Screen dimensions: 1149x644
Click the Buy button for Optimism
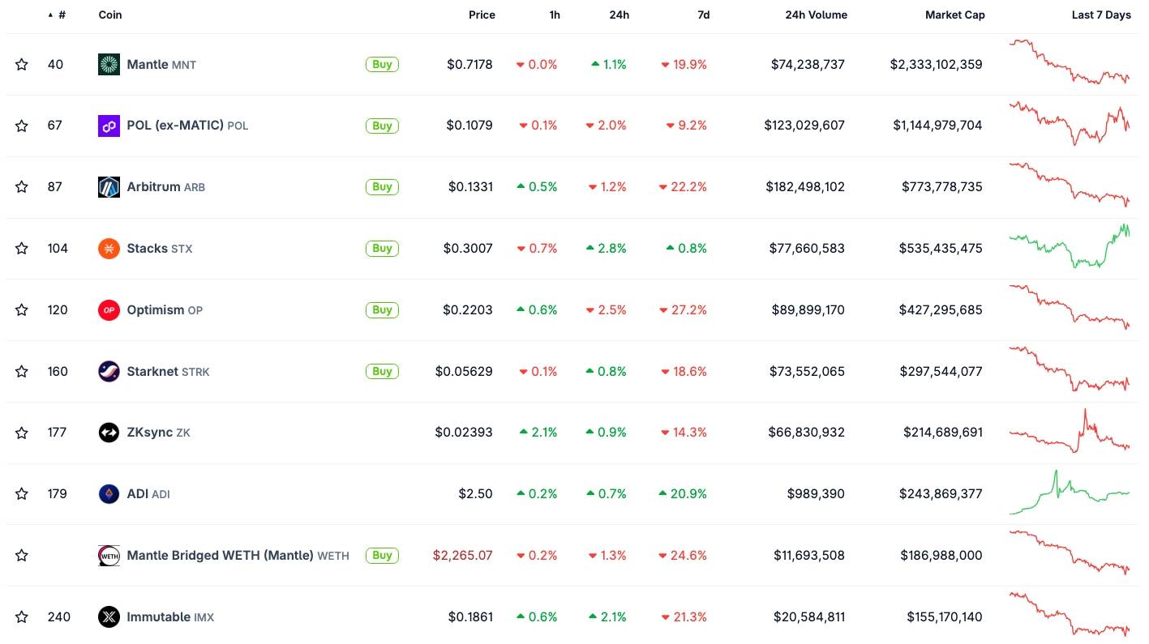[x=382, y=309]
